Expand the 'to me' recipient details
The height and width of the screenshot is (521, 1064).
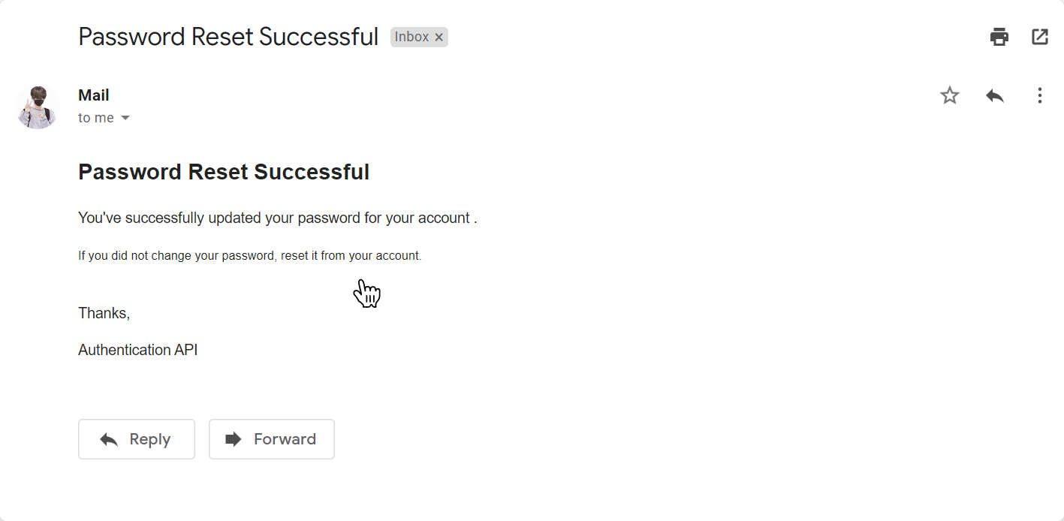point(95,117)
